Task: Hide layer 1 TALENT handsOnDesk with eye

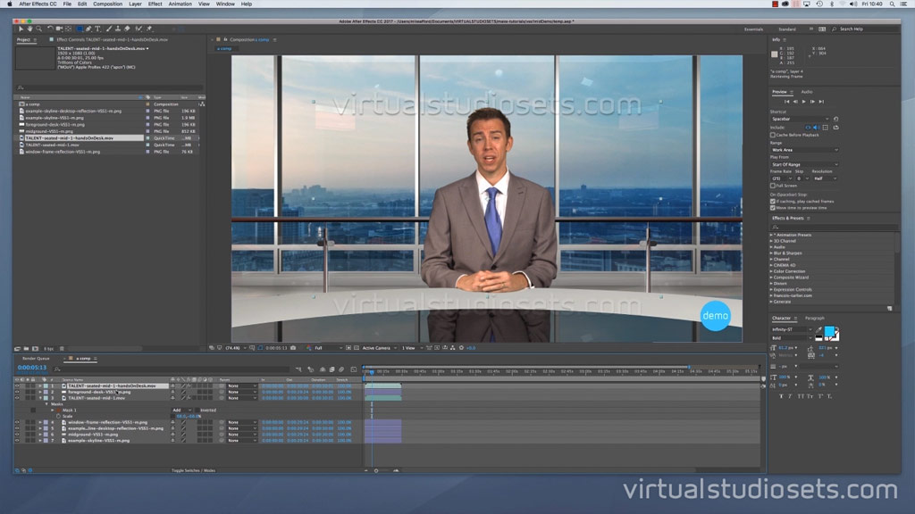Action: click(17, 385)
